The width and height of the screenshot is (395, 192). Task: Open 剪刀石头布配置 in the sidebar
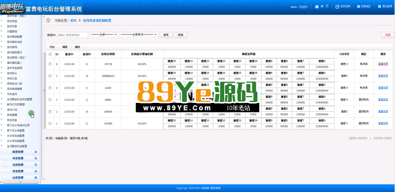pos(16,130)
